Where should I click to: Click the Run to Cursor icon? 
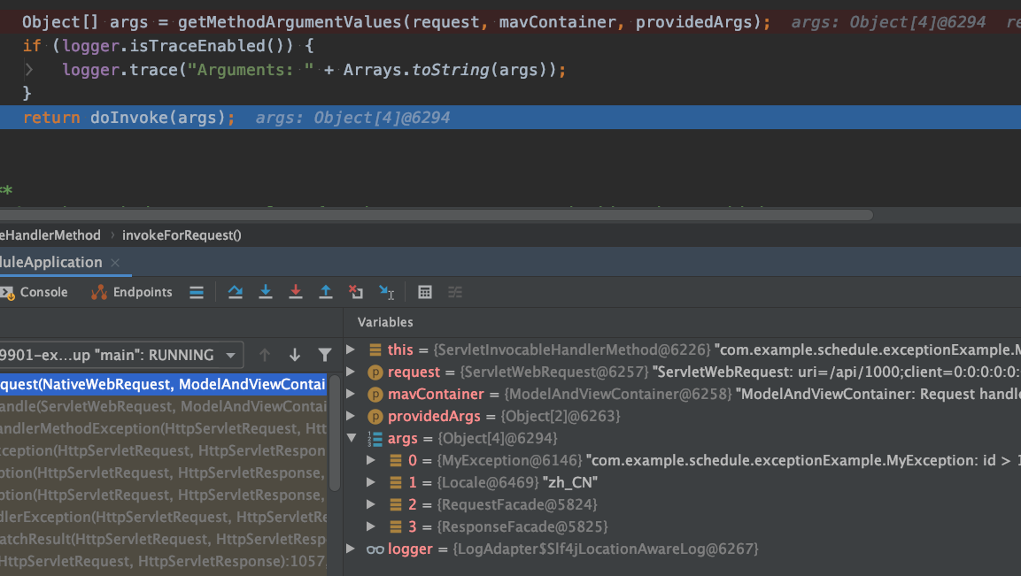(386, 292)
